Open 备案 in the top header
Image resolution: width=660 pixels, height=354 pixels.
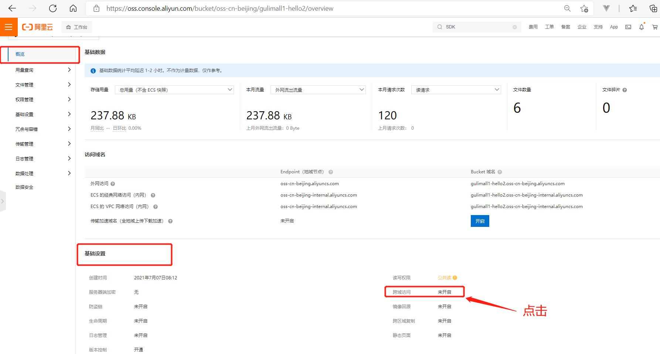click(x=565, y=27)
